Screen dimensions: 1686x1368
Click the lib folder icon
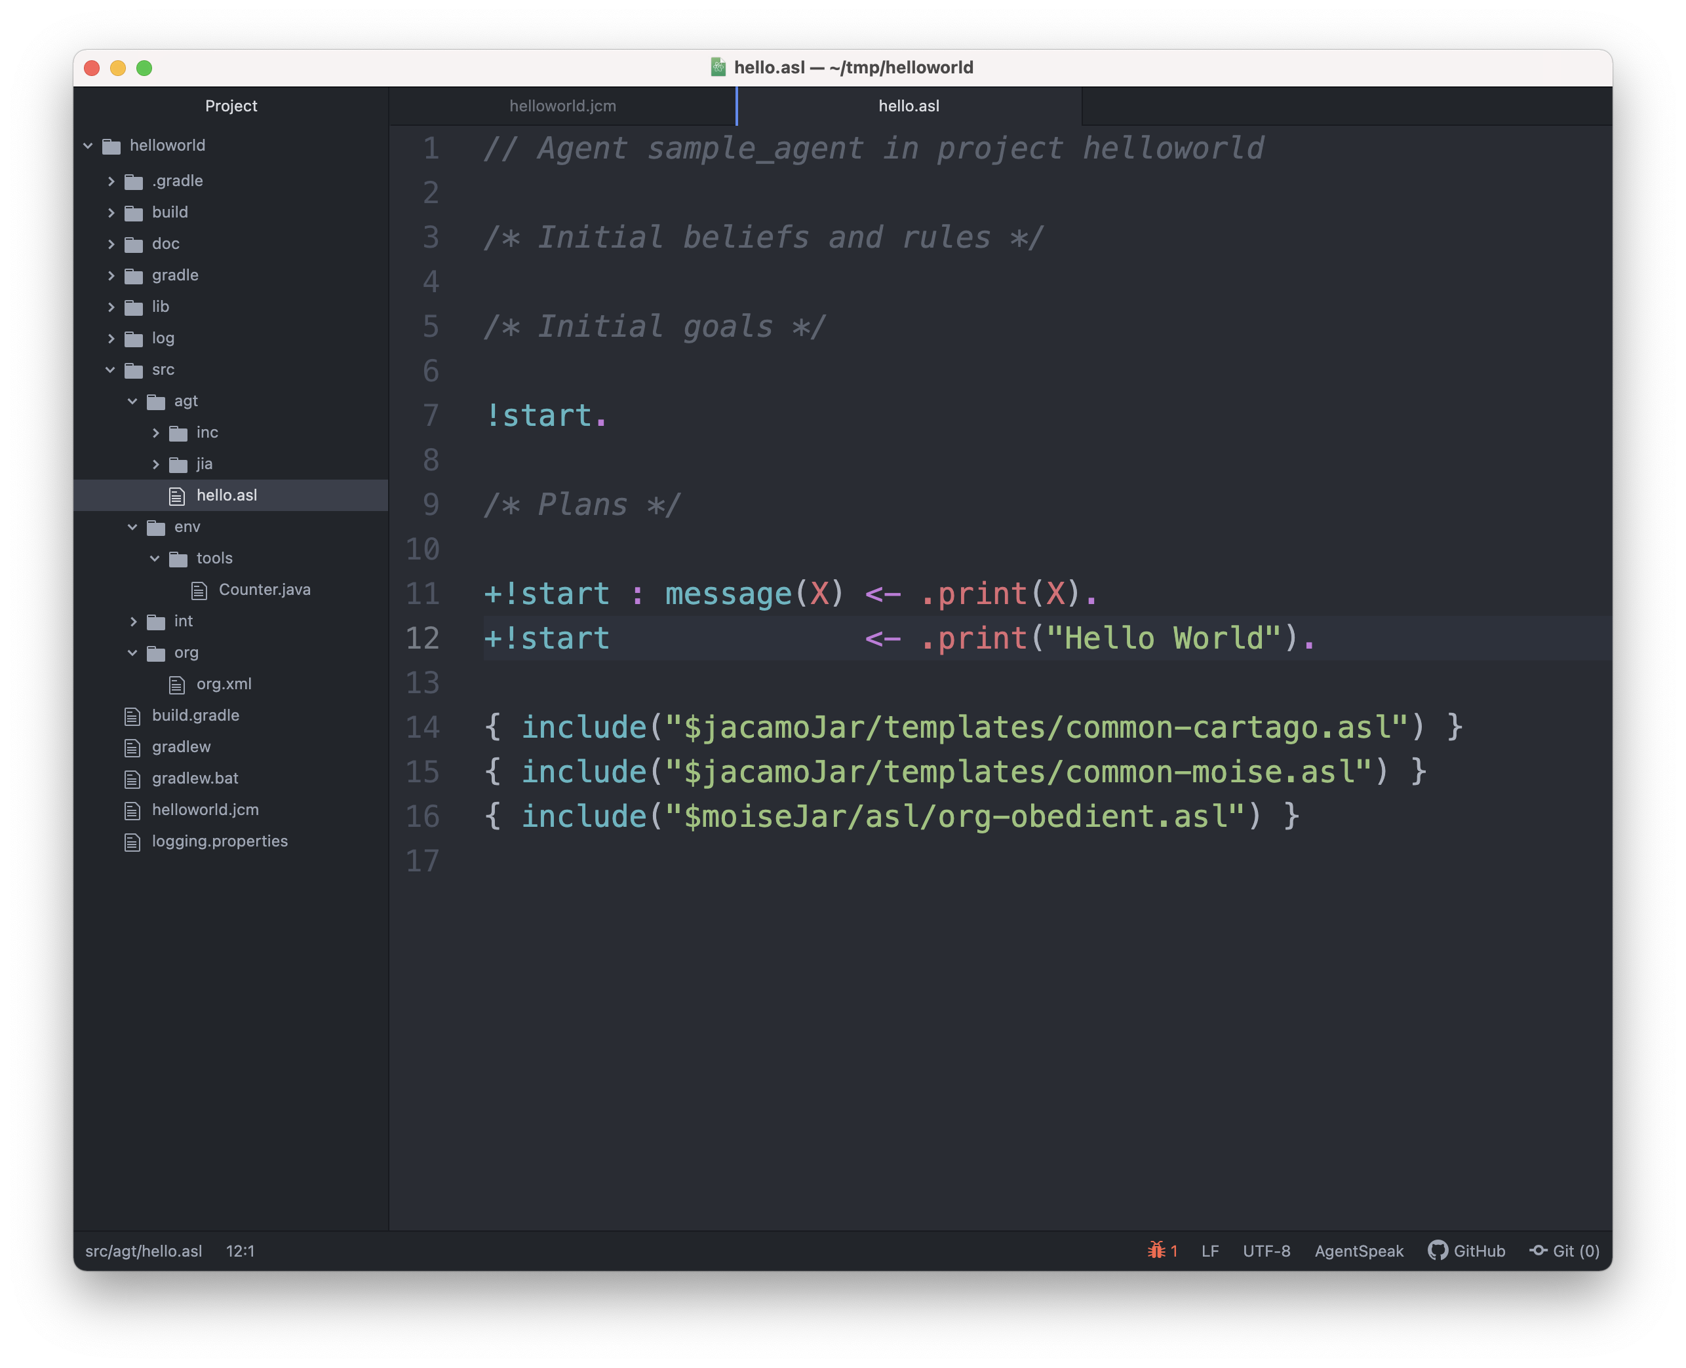[x=134, y=307]
